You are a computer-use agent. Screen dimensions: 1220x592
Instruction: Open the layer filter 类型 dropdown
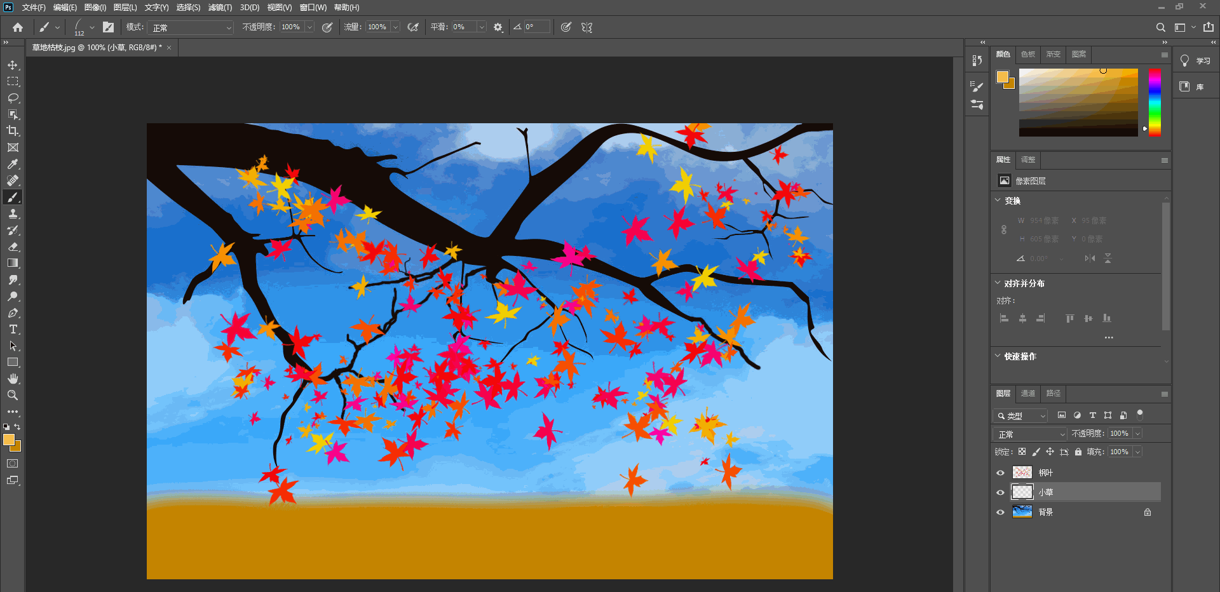click(1020, 415)
